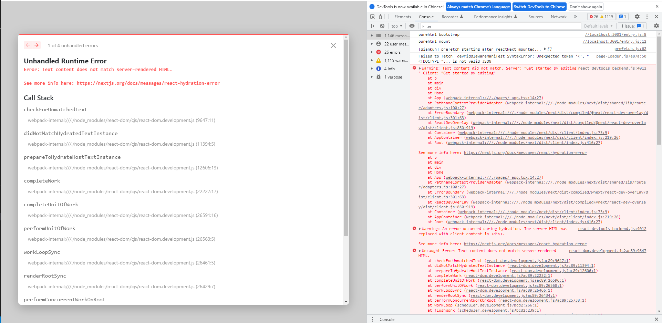Clear the console with the ban icon
This screenshot has height=323, width=662.
(x=382, y=26)
